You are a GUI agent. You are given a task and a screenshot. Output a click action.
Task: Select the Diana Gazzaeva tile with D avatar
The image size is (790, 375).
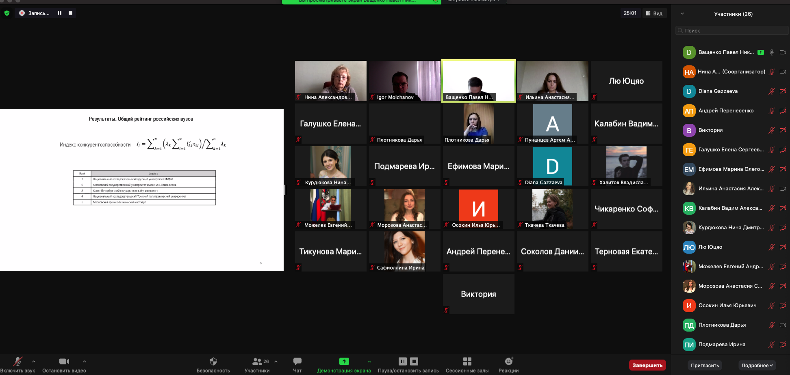pos(553,166)
